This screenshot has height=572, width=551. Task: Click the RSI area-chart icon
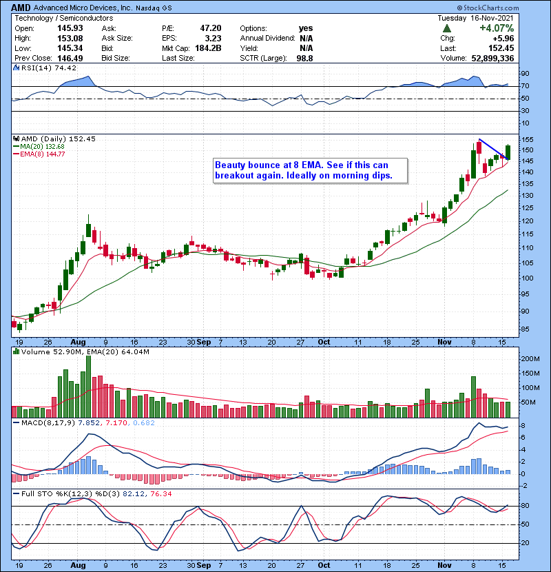16,68
